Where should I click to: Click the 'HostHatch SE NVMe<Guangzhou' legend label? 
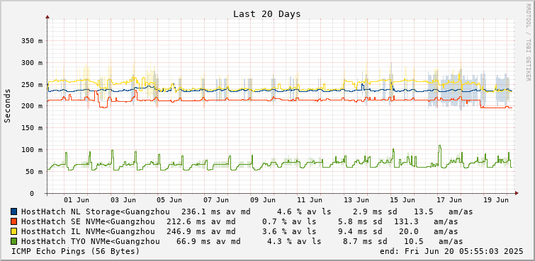coord(88,221)
